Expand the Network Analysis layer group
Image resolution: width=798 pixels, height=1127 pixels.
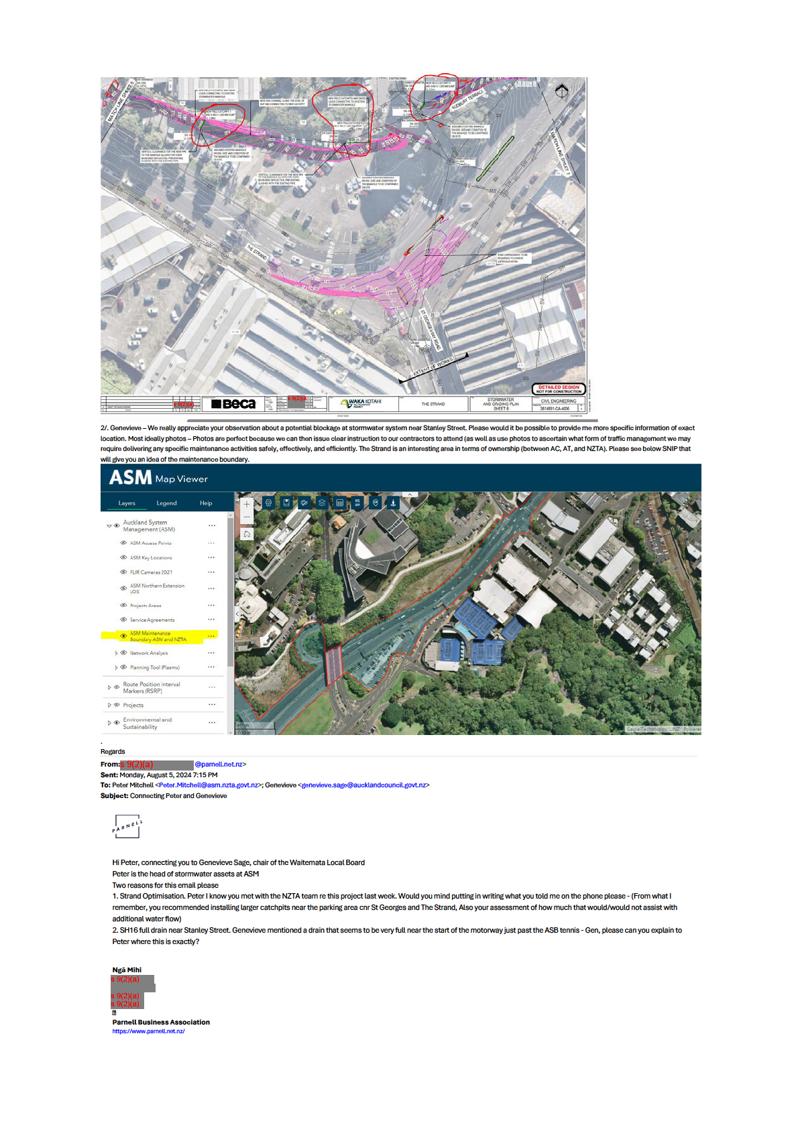(x=116, y=653)
